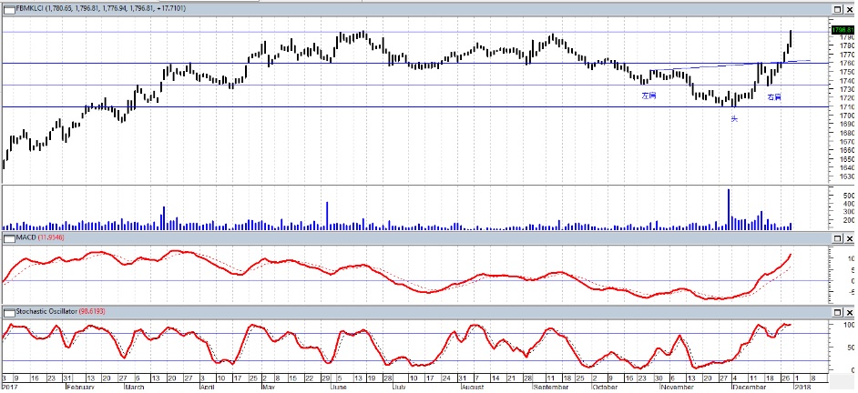This screenshot has width=858, height=393.
Task: Select the Stochastic Oscillator header label
Action: pos(45,311)
